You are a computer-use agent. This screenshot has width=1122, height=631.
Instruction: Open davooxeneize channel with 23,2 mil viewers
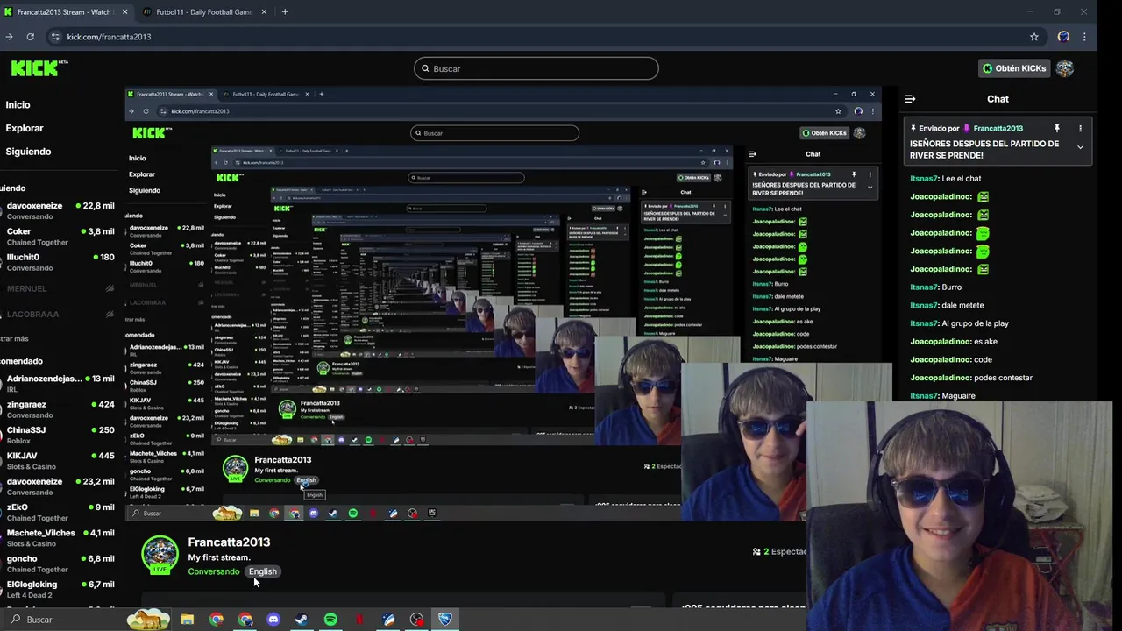coord(57,486)
